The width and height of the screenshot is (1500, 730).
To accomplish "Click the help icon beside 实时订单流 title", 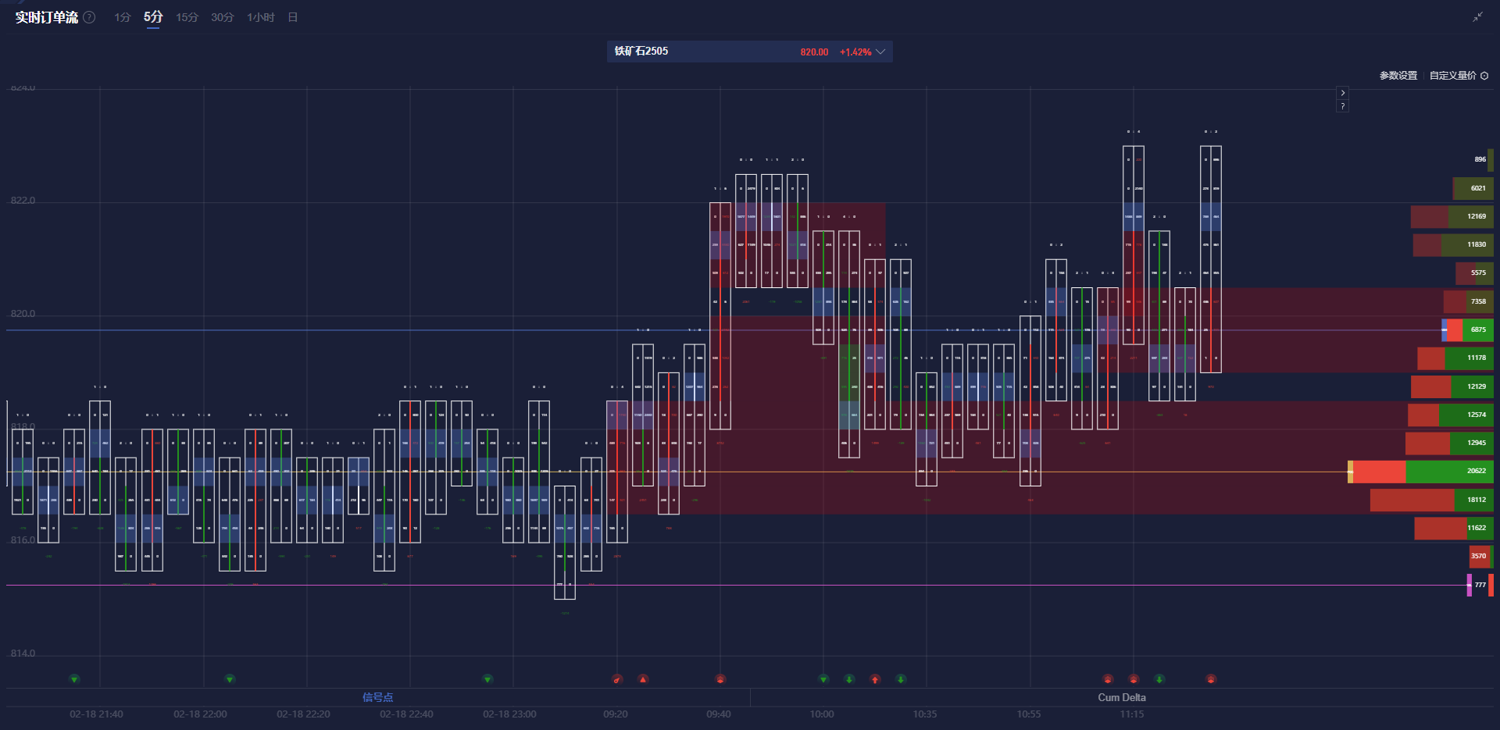I will coord(90,17).
